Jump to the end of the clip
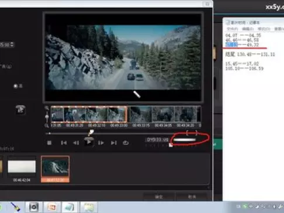The image size is (284, 213). [x=114, y=143]
